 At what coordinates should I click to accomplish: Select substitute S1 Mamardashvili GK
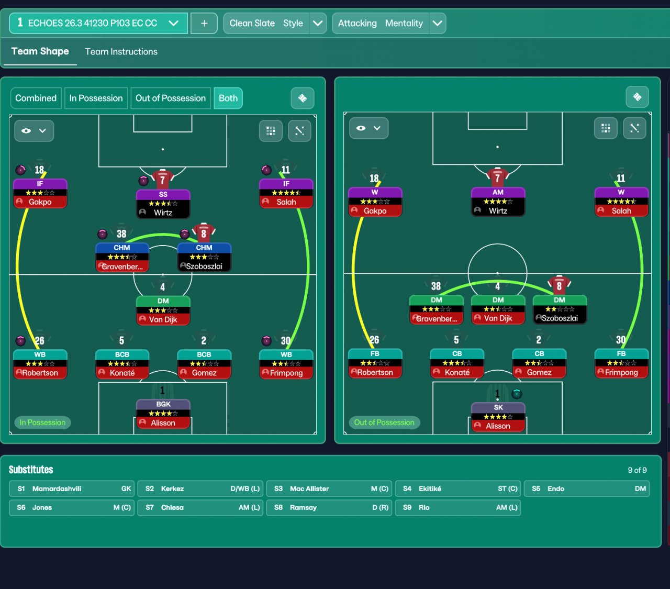72,488
